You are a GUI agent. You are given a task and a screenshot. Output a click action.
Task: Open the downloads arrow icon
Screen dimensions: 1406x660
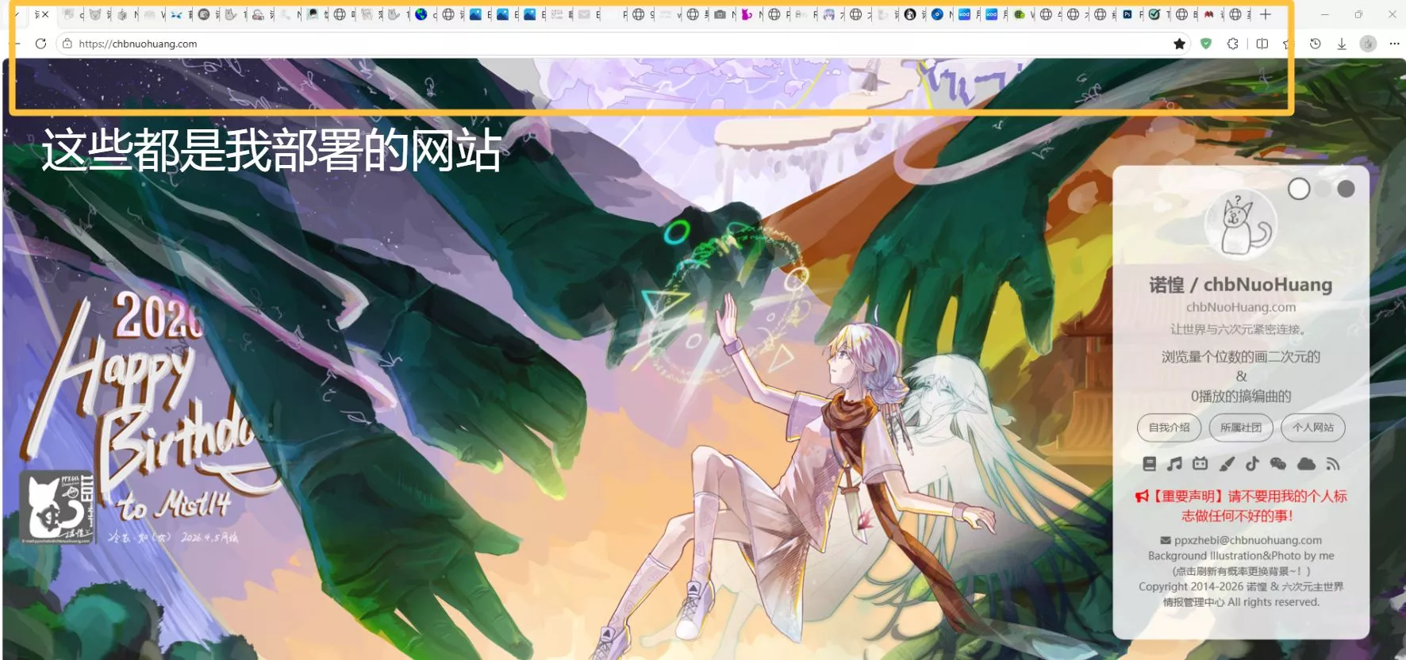1342,44
